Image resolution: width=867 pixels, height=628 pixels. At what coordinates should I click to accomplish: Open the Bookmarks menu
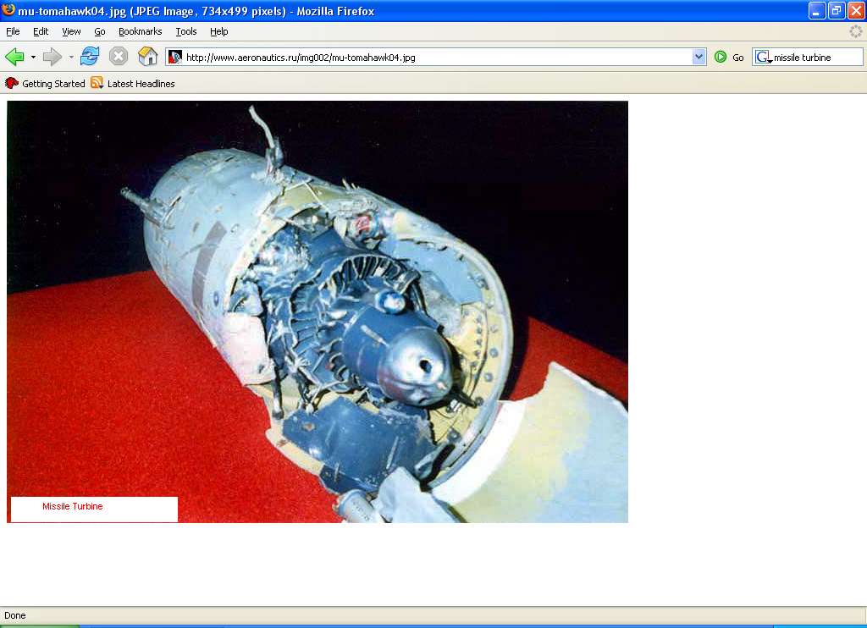point(140,31)
